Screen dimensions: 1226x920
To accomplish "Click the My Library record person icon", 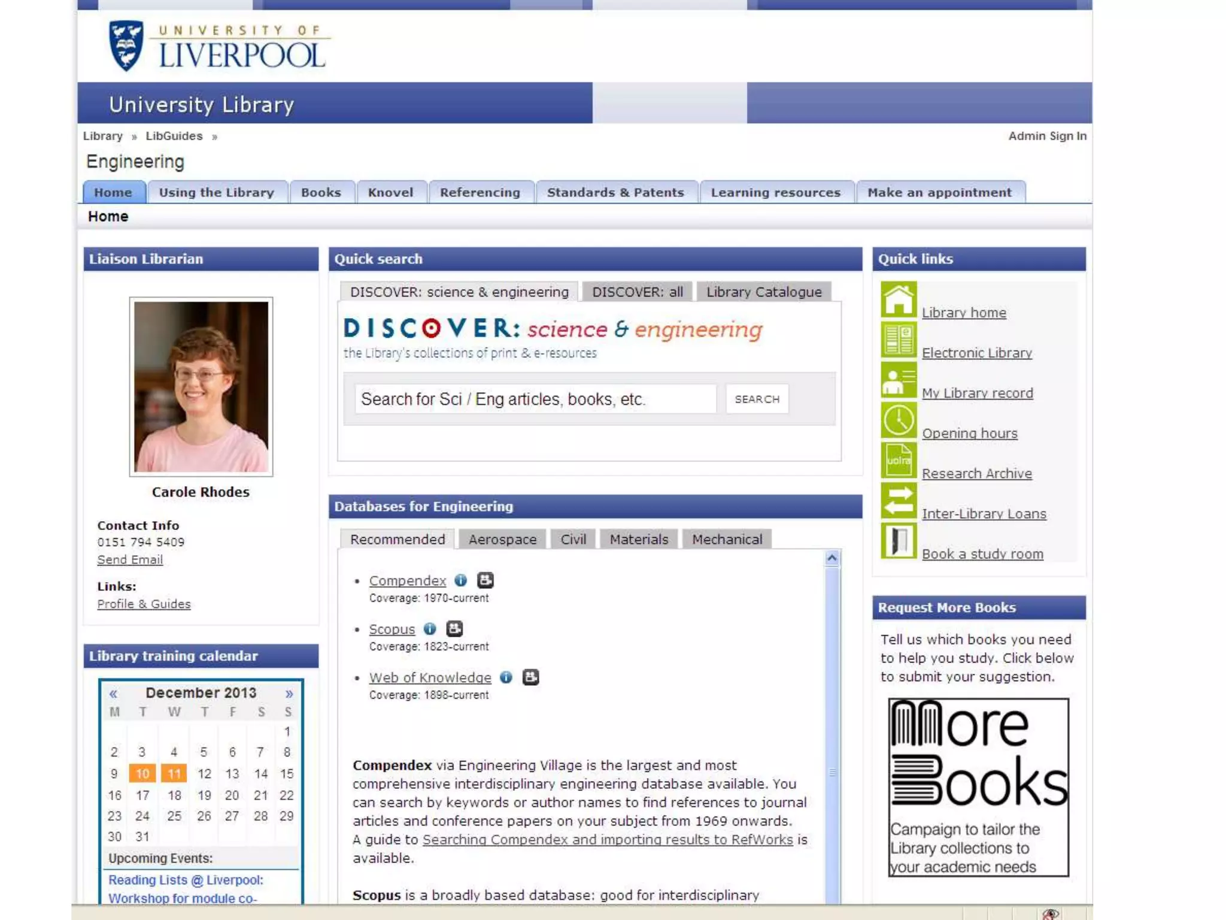I will (x=898, y=380).
